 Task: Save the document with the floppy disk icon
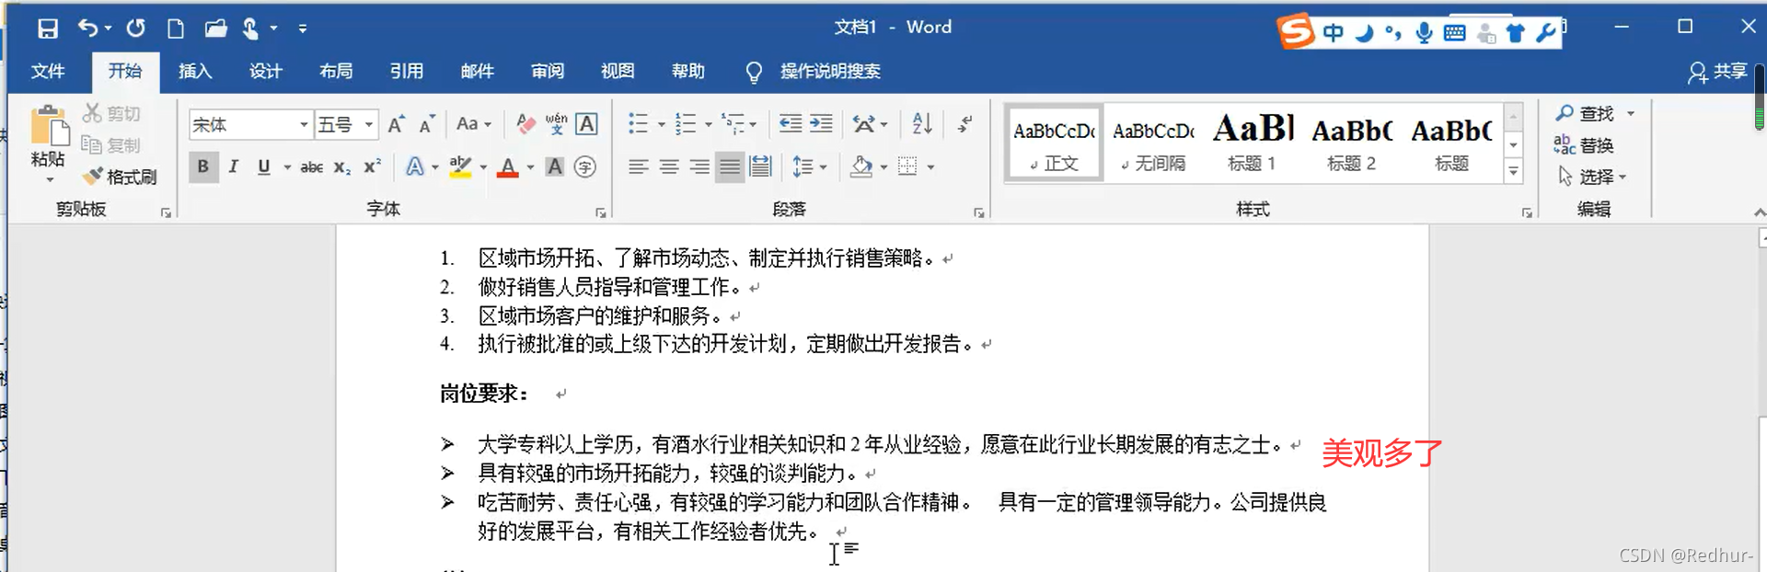click(x=48, y=29)
